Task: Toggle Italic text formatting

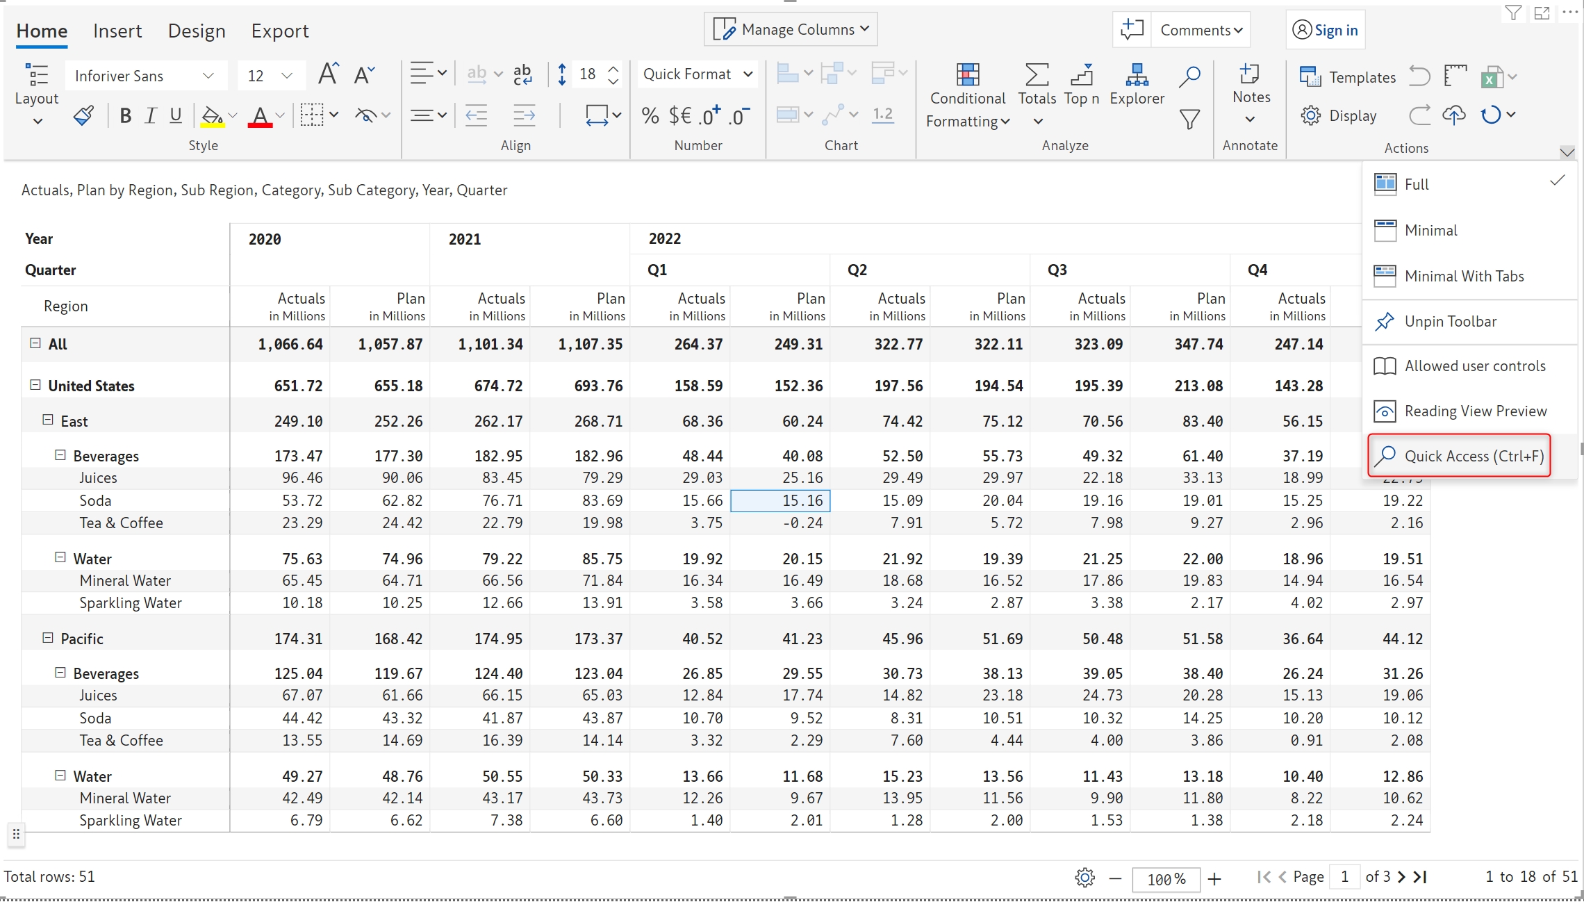Action: tap(151, 115)
